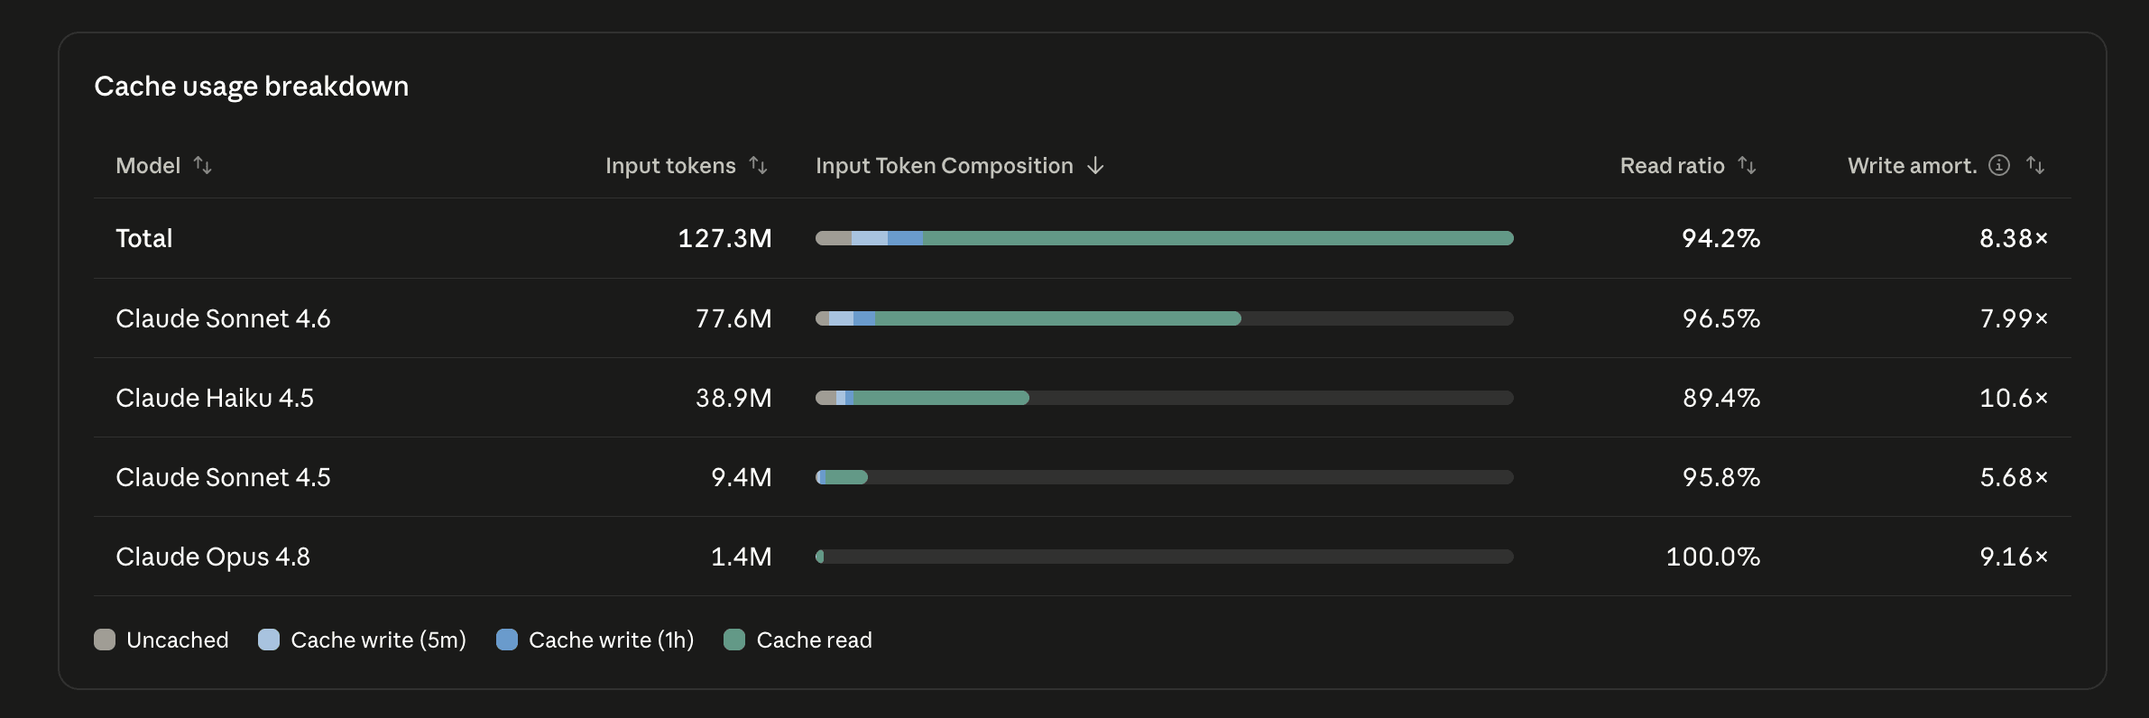This screenshot has width=2149, height=718.
Task: Click the 10.6× write amortization value
Action: pyautogui.click(x=2014, y=398)
